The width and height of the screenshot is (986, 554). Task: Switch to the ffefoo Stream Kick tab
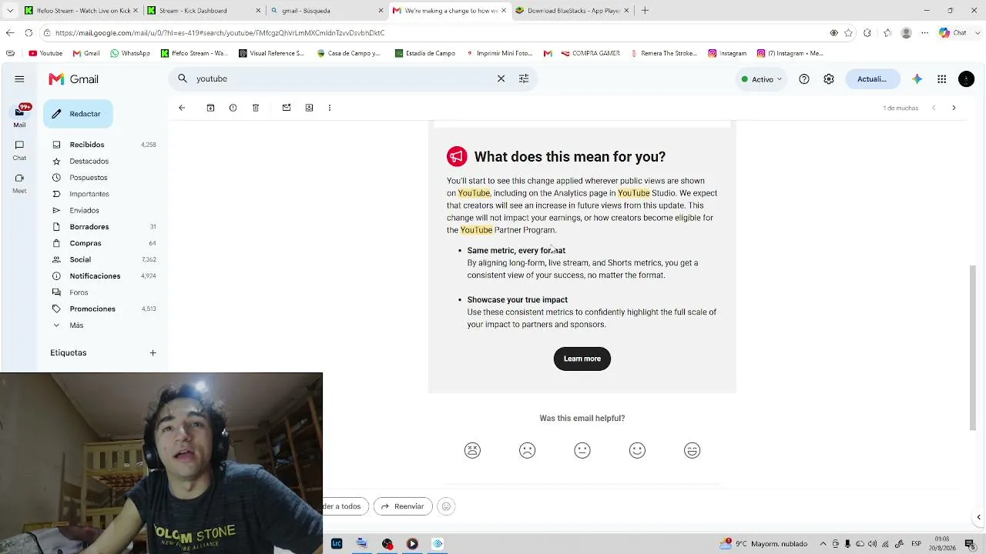click(x=81, y=11)
